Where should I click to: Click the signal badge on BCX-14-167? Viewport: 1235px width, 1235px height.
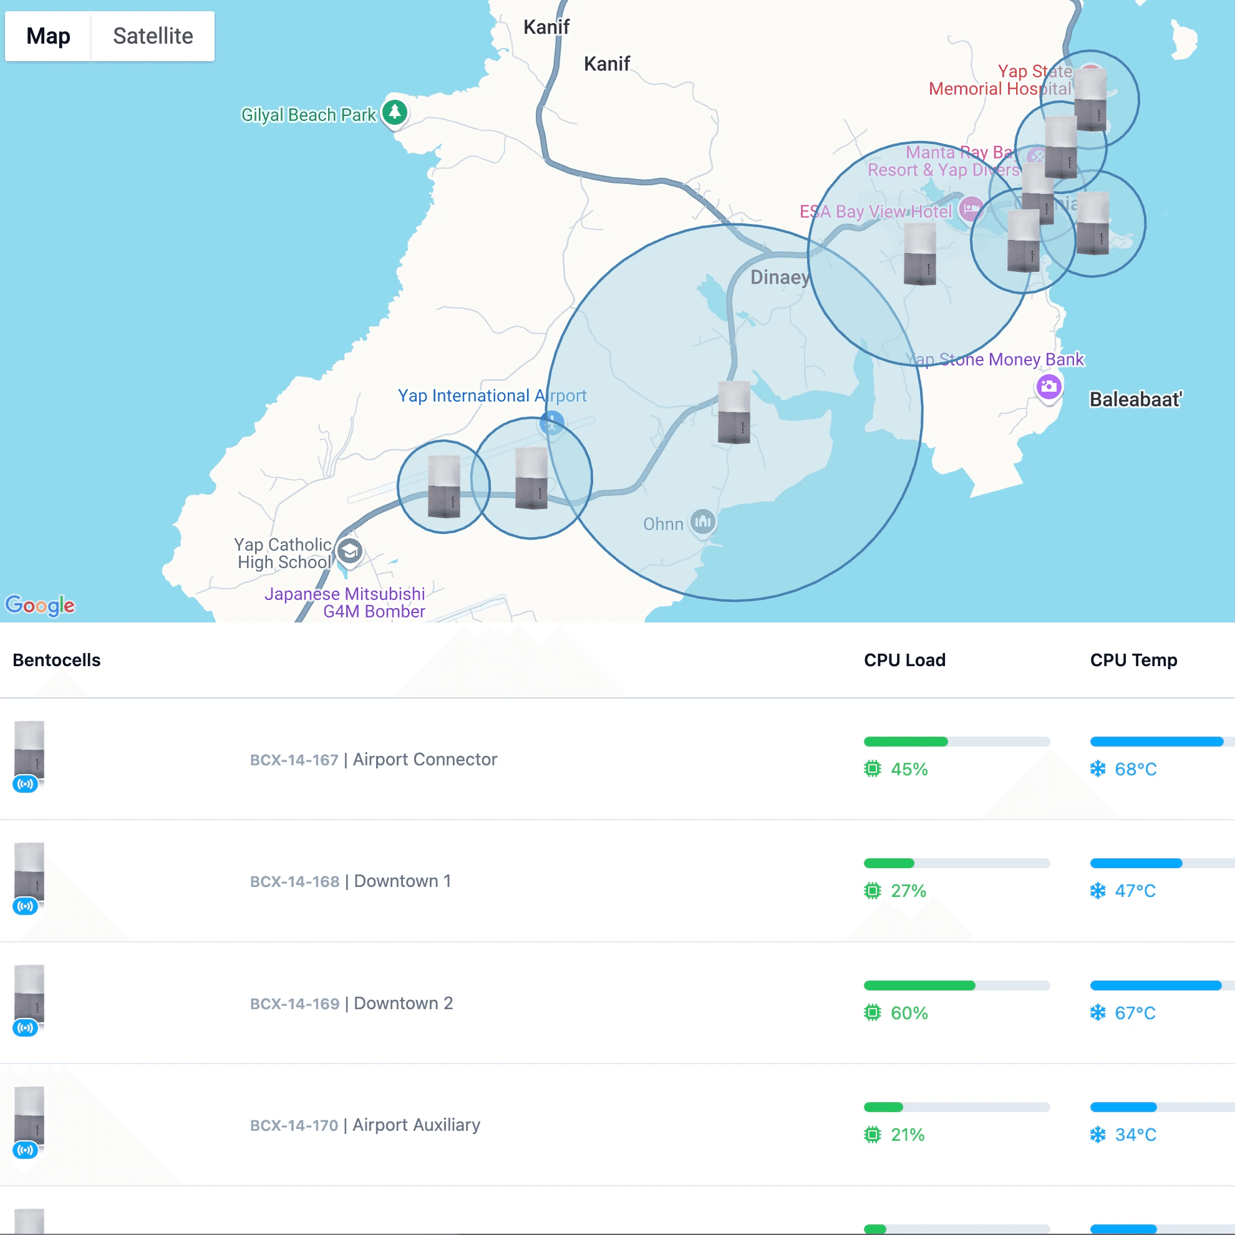click(x=26, y=783)
